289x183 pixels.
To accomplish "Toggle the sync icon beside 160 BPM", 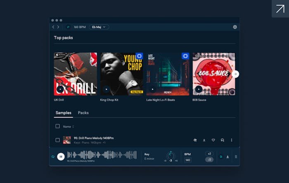I will pos(68,27).
